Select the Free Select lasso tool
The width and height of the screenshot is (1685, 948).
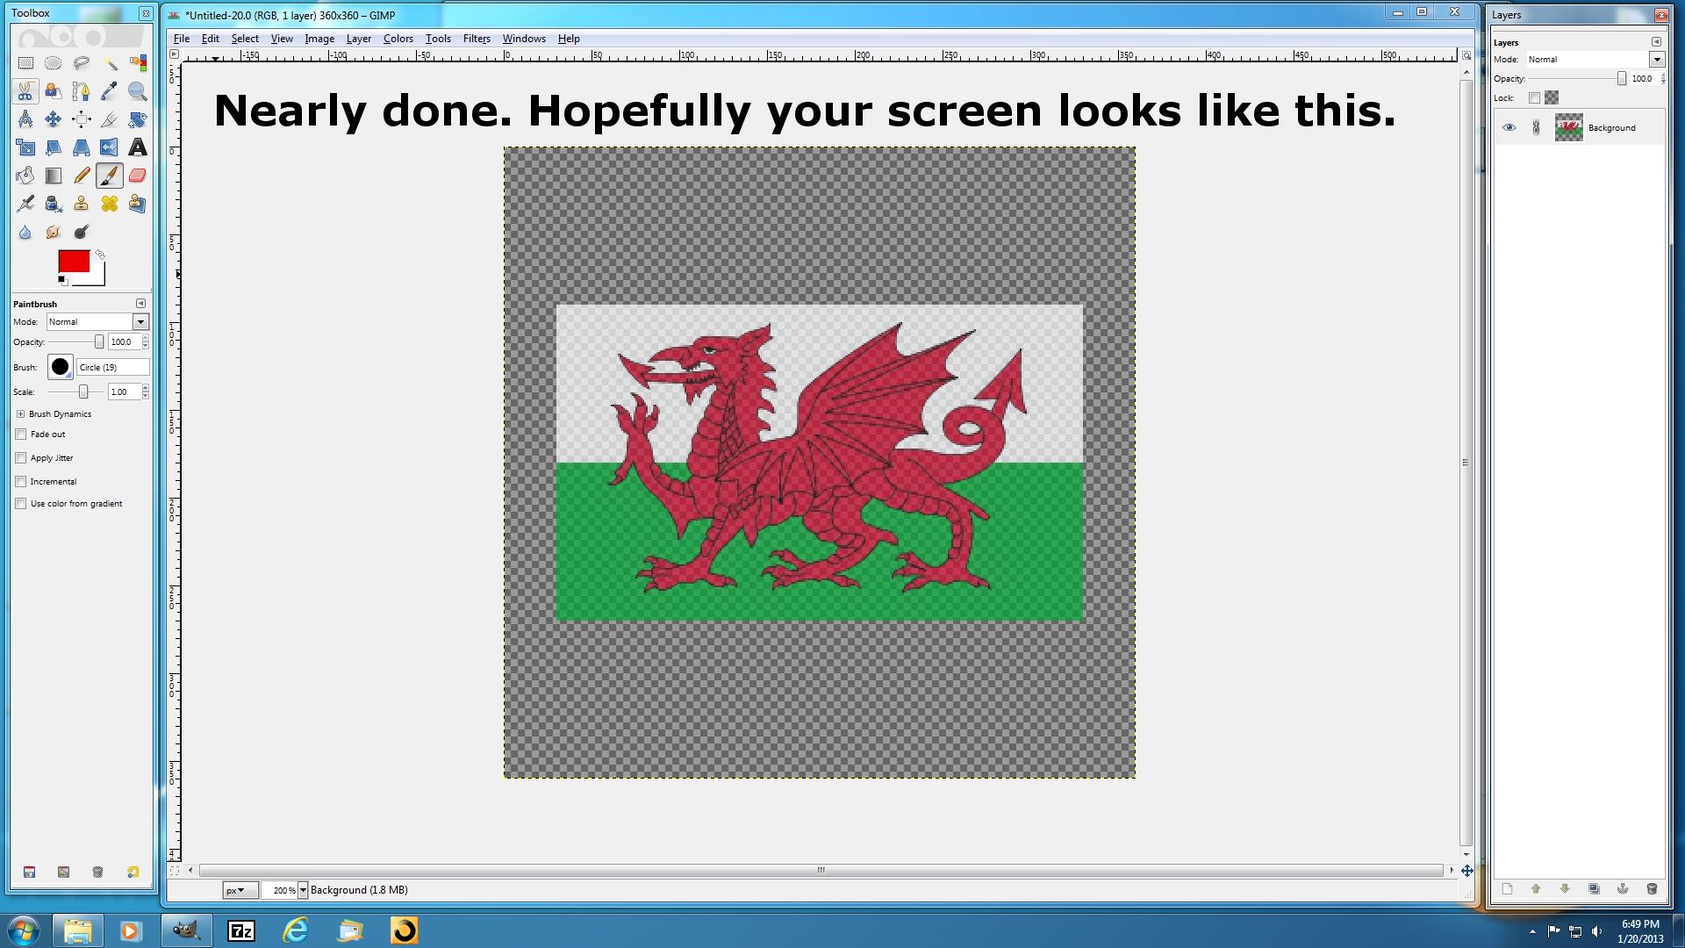[82, 63]
